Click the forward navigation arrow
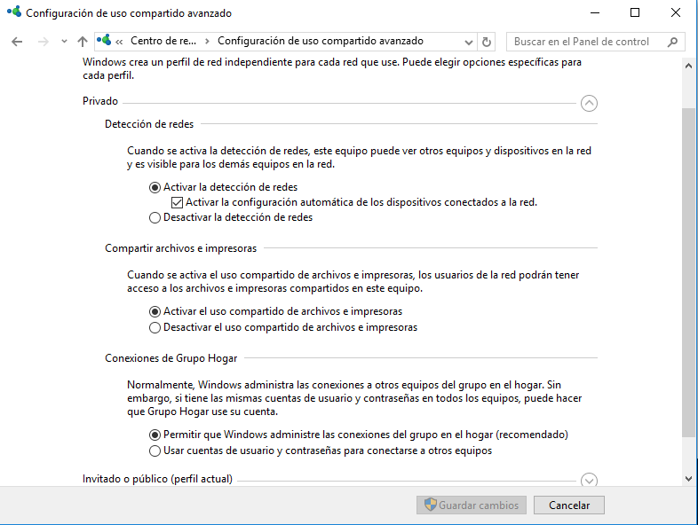Image resolution: width=698 pixels, height=525 pixels. [x=44, y=42]
